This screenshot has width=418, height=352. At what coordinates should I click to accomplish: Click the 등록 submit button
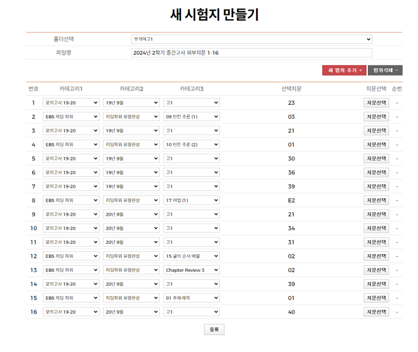tap(214, 329)
